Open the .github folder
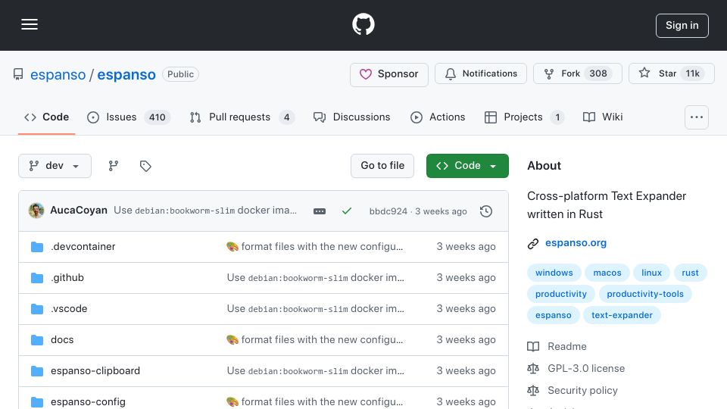 point(67,278)
